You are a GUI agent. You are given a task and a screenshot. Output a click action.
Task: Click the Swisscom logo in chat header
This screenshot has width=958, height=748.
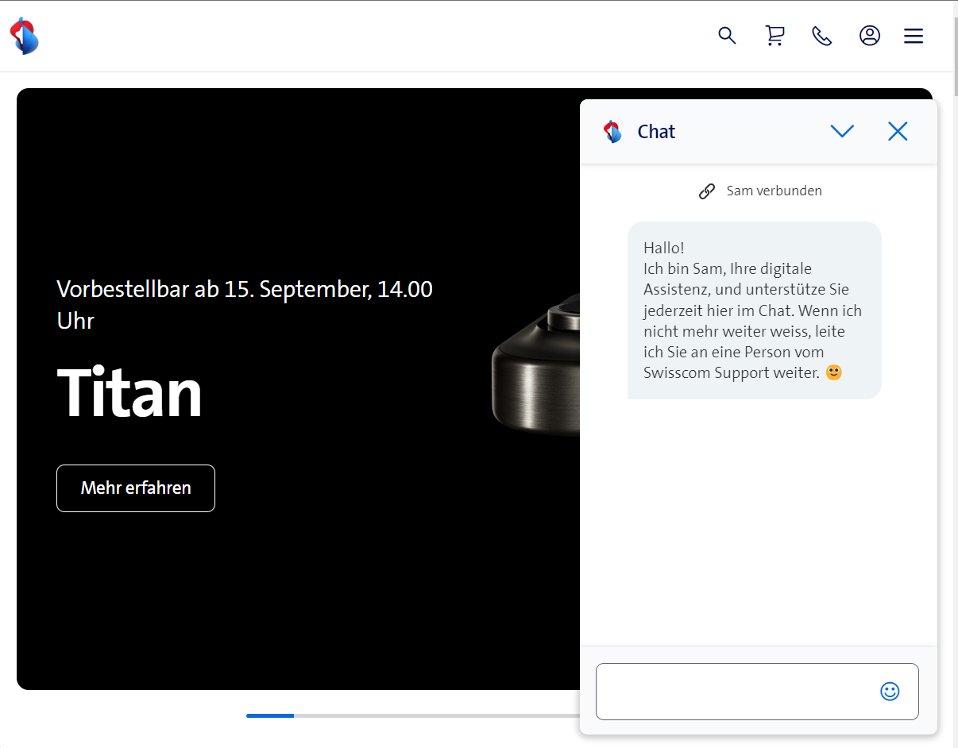pyautogui.click(x=612, y=132)
